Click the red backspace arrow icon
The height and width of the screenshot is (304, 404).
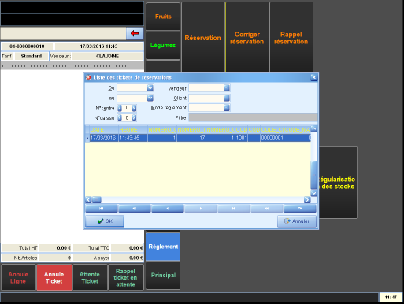point(135,33)
